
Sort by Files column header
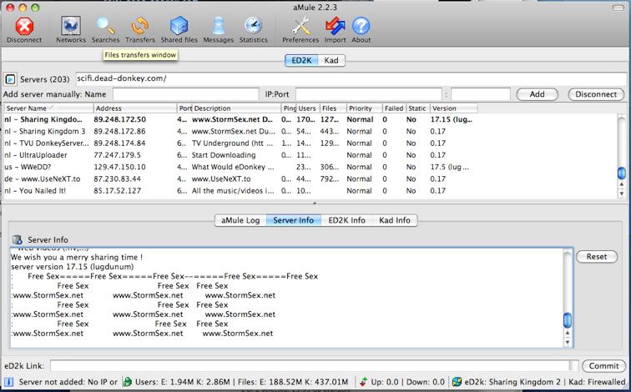coord(333,108)
